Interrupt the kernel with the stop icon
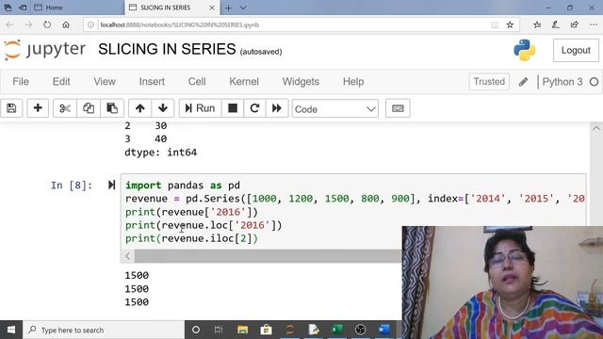Image resolution: width=603 pixels, height=339 pixels. pos(233,108)
